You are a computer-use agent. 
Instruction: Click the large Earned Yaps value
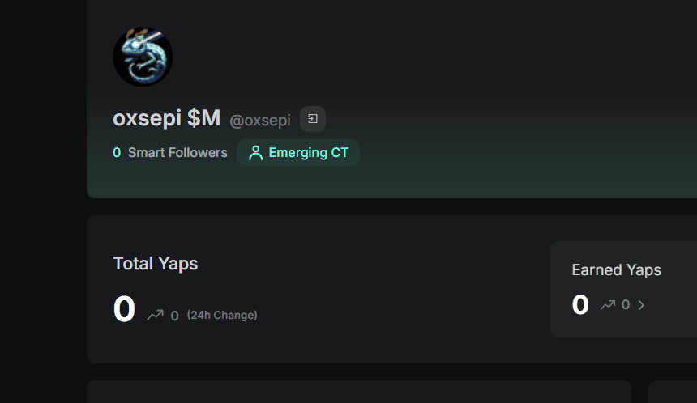pyautogui.click(x=580, y=305)
